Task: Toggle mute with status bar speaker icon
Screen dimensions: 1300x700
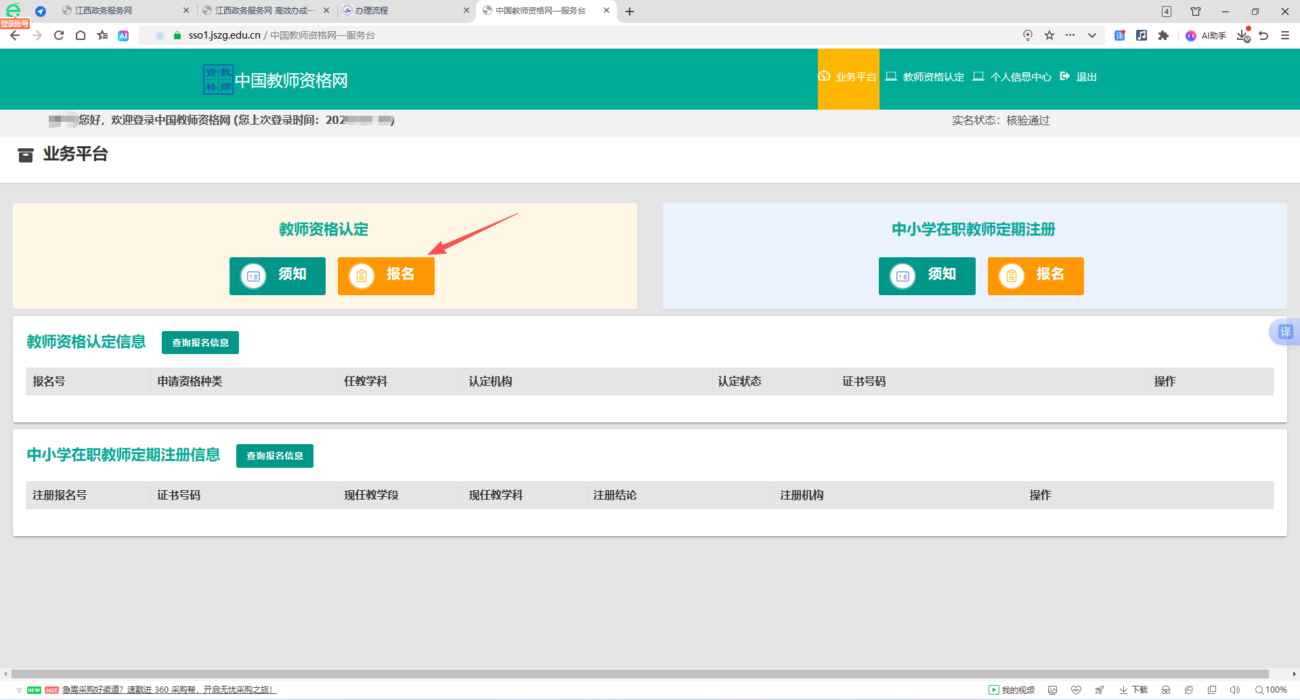Action: point(1234,690)
